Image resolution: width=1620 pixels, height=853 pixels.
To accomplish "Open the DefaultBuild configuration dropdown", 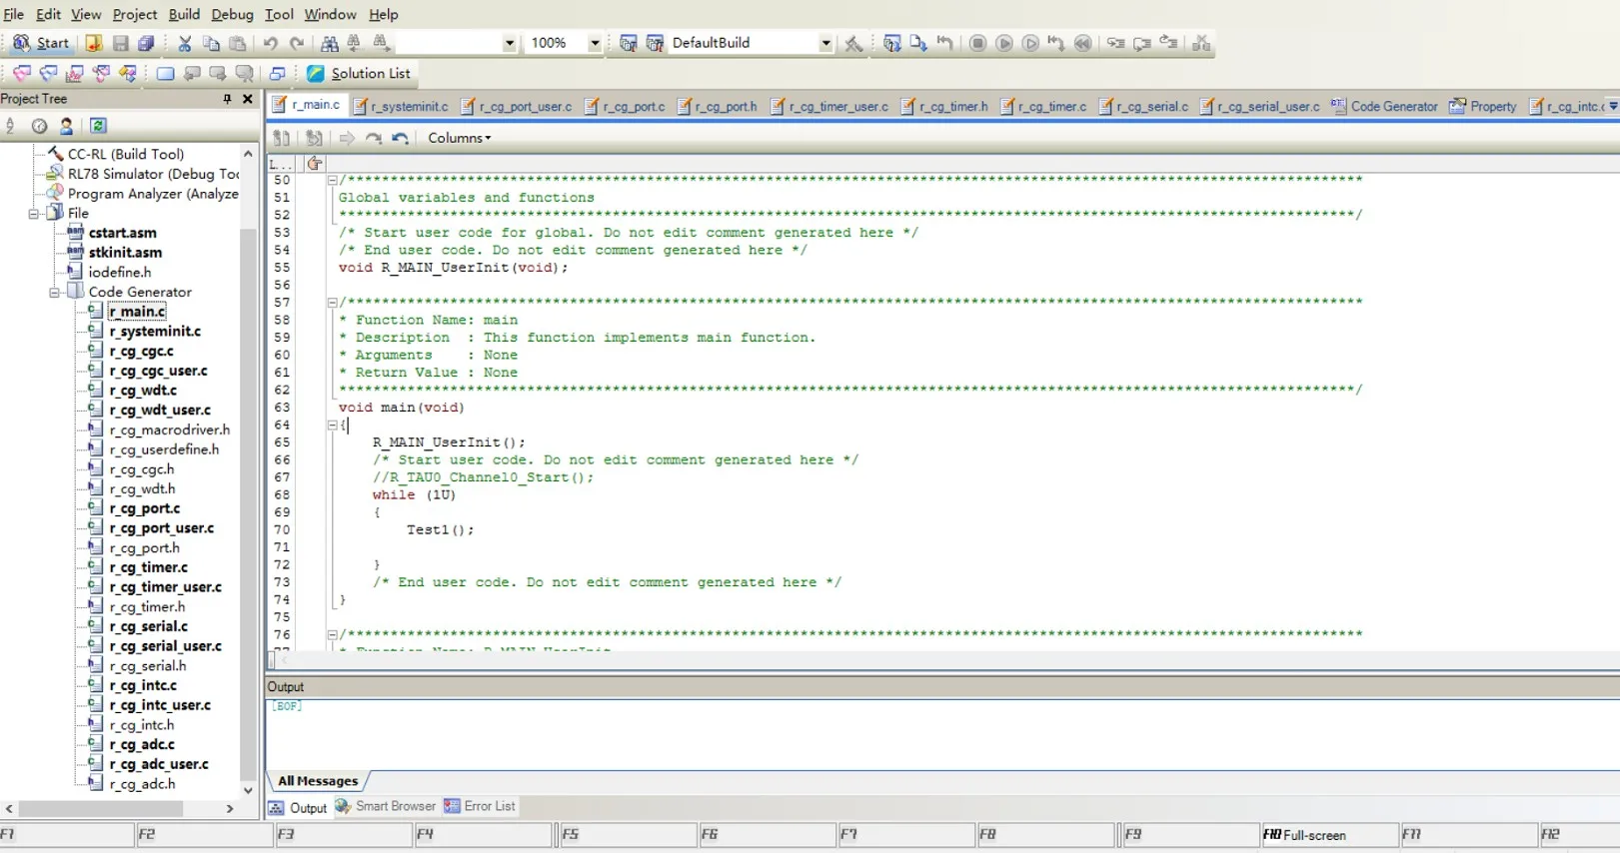I will (x=825, y=43).
